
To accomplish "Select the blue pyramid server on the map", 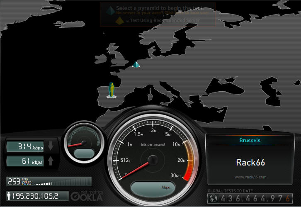I will tap(136, 64).
